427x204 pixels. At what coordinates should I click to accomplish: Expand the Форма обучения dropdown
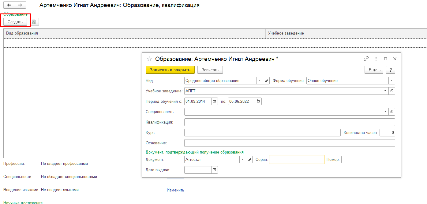pos(392,80)
